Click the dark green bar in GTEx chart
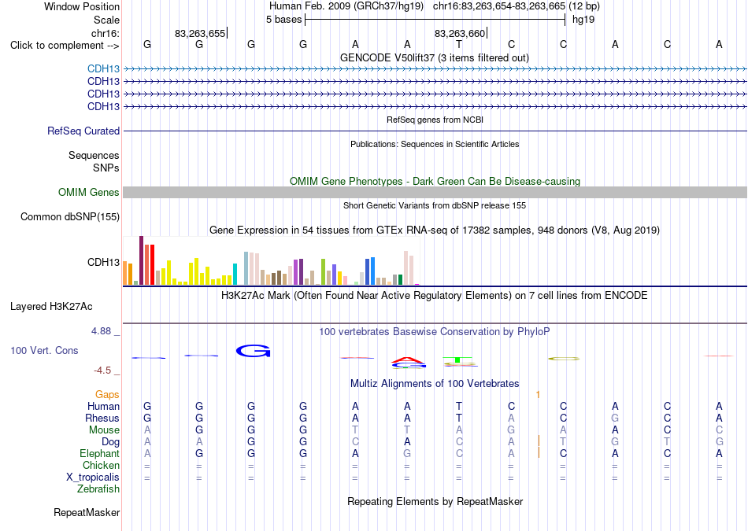Viewport: 748px width, 531px height. pos(400,280)
